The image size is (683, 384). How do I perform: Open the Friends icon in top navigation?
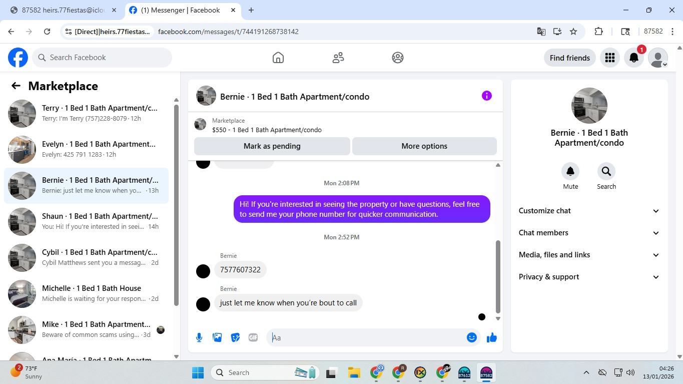tap(338, 58)
